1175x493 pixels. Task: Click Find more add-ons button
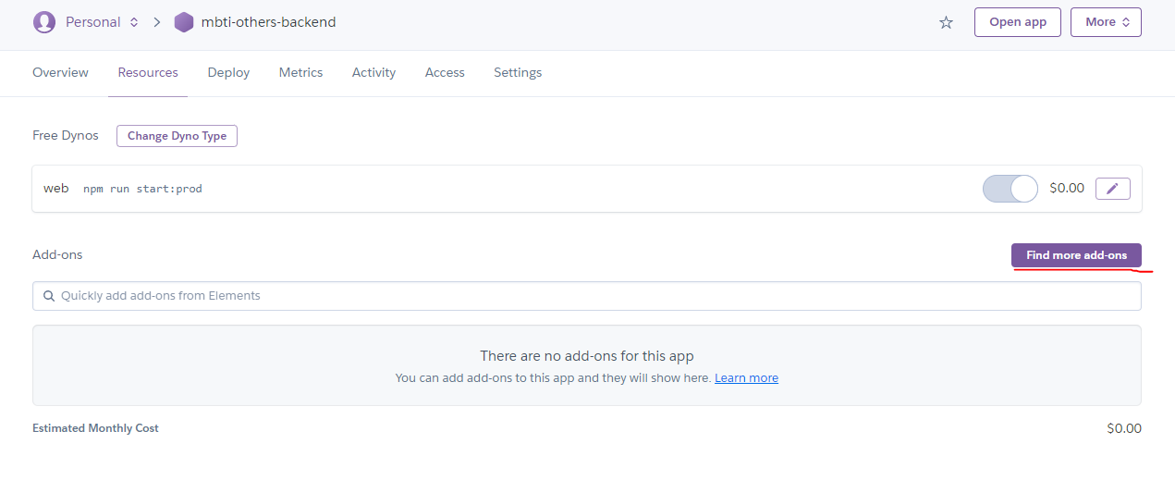click(1076, 255)
